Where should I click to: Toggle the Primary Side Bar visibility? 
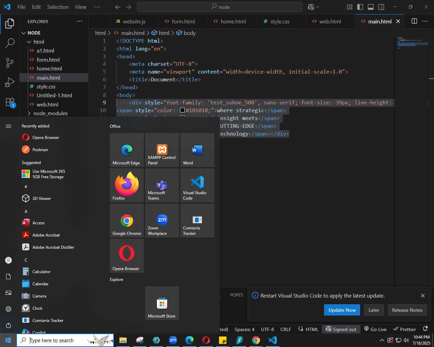click(360, 7)
